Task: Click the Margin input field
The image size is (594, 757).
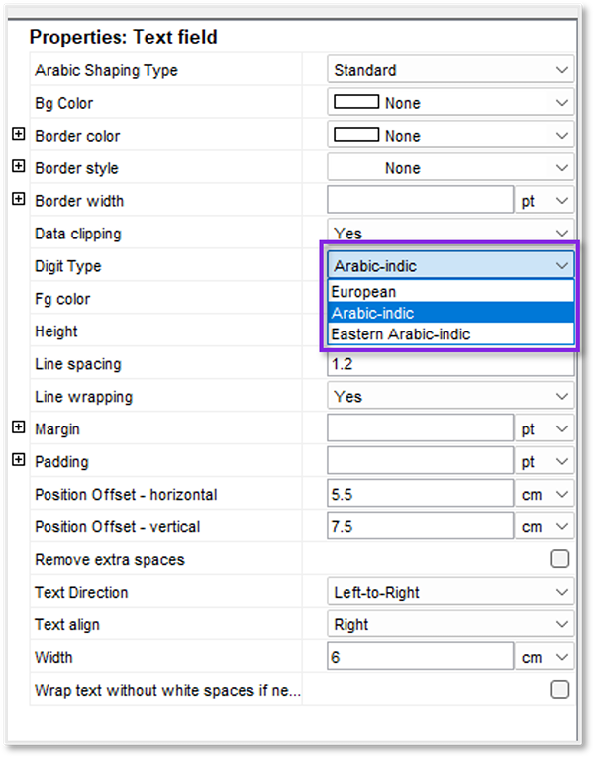Action: pyautogui.click(x=420, y=428)
